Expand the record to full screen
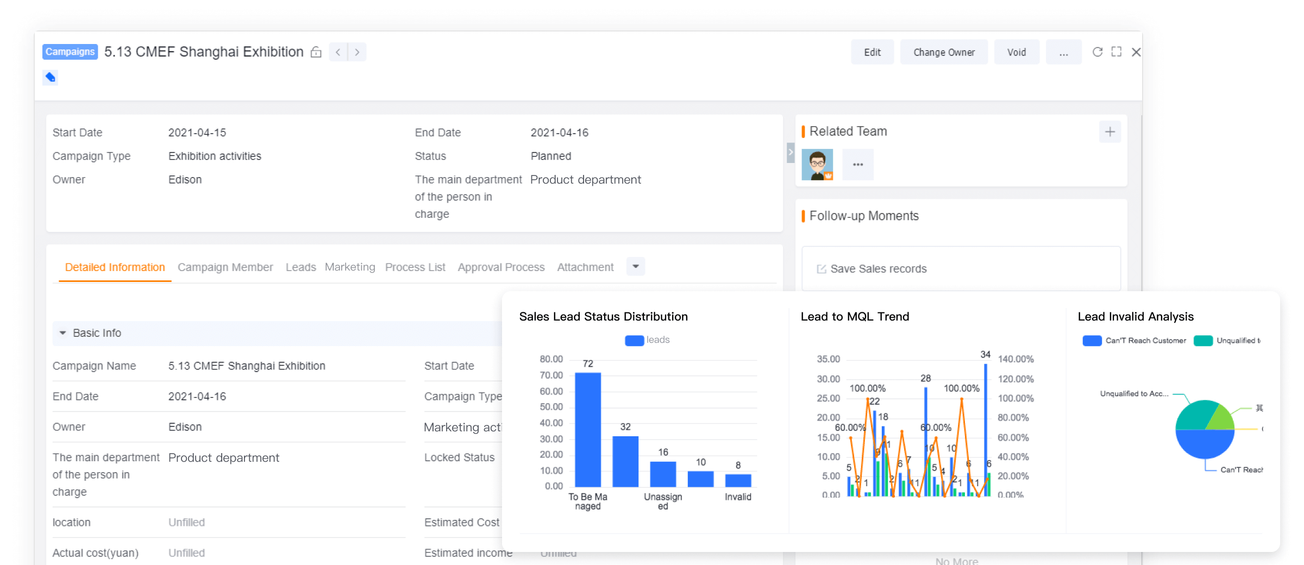Viewport: 1304px width, 565px height. click(1117, 52)
